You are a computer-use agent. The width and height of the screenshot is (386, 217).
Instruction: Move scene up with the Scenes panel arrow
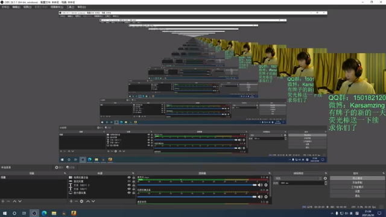(x=14, y=201)
